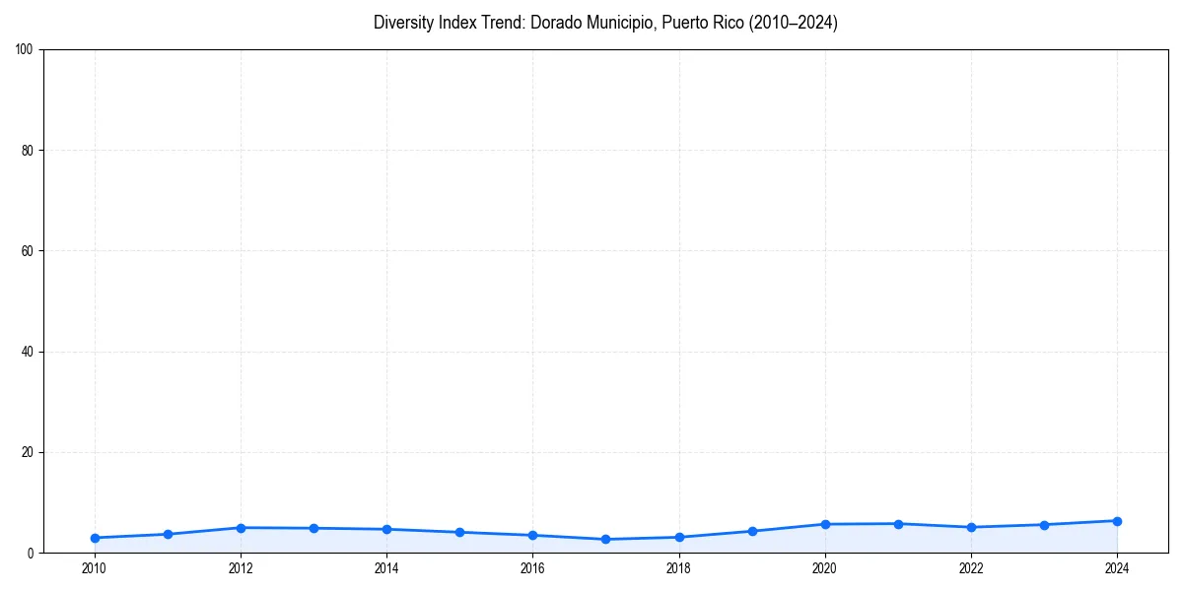Select the 2016 data point marker
The height and width of the screenshot is (591, 1183).
pyautogui.click(x=531, y=535)
